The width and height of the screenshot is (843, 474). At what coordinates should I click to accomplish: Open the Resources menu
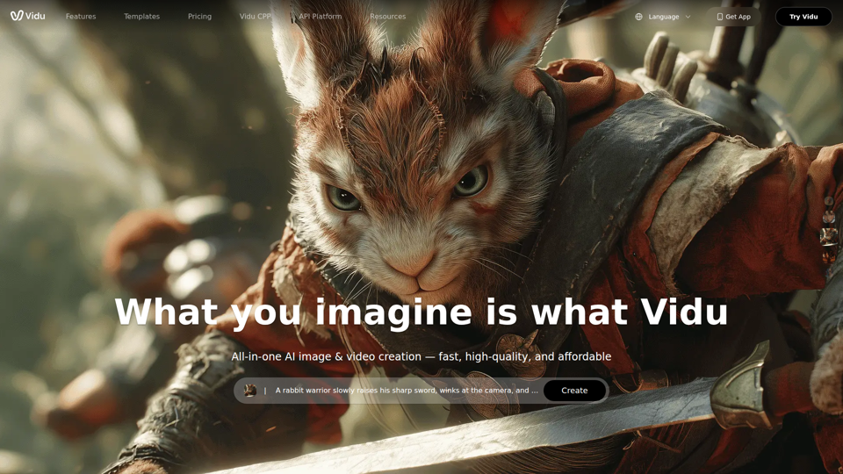tap(387, 17)
